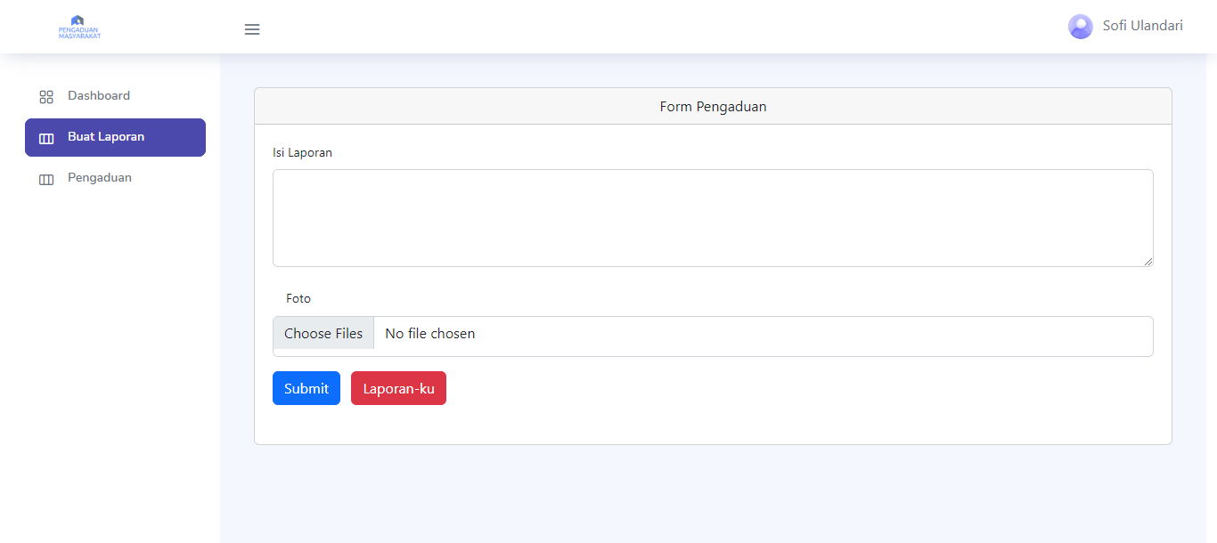1217x543 pixels.
Task: Open the Dashboard menu item
Action: coord(98,96)
